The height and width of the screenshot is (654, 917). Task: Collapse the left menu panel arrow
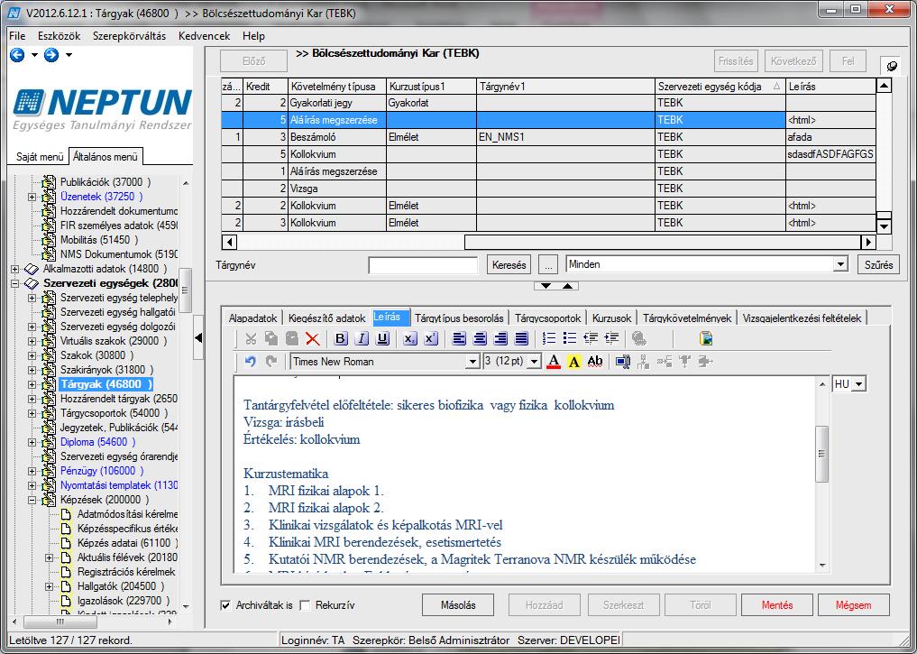coord(198,338)
